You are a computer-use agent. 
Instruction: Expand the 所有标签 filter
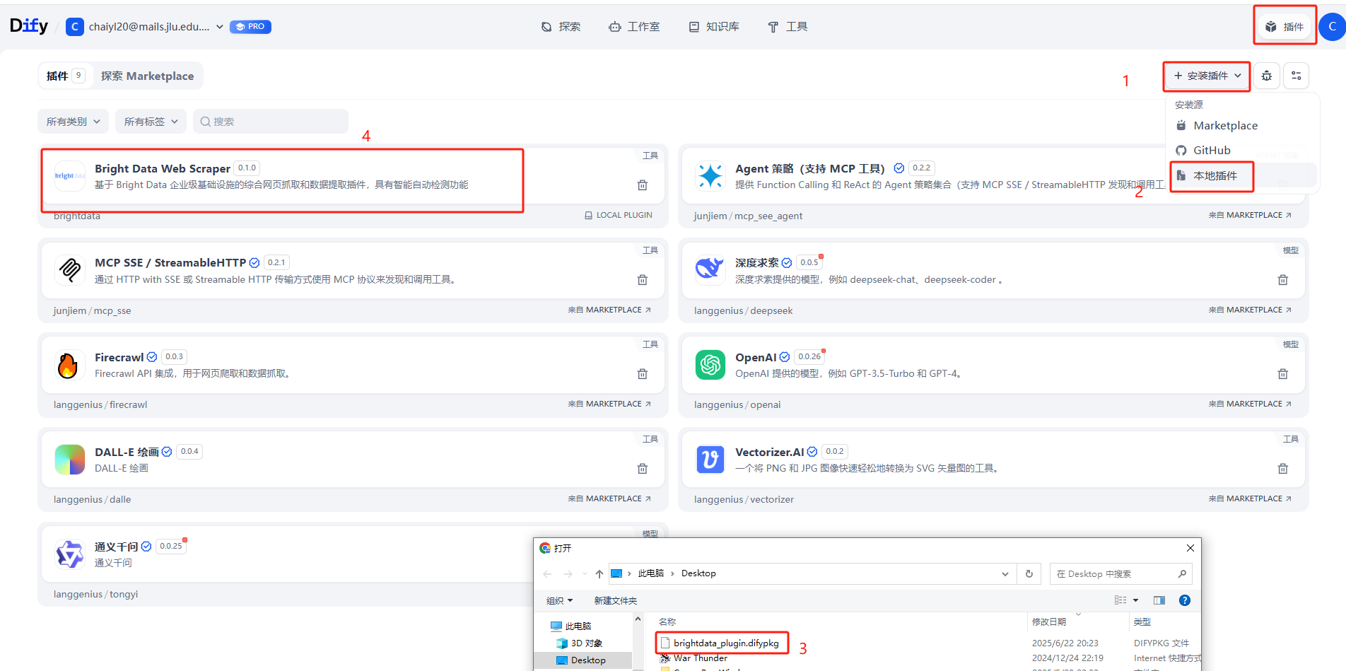151,122
